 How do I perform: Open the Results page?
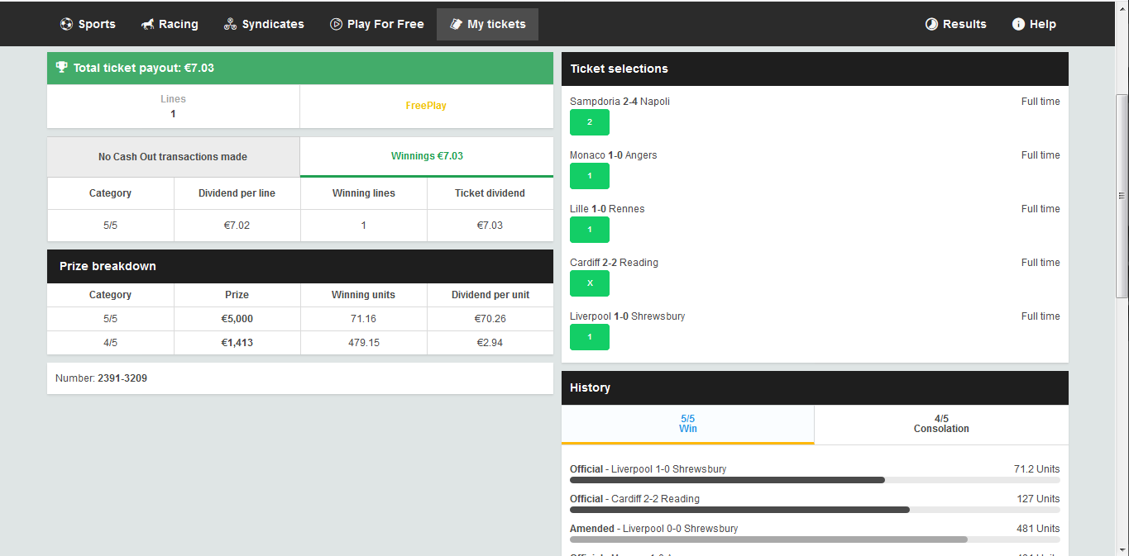click(x=955, y=24)
